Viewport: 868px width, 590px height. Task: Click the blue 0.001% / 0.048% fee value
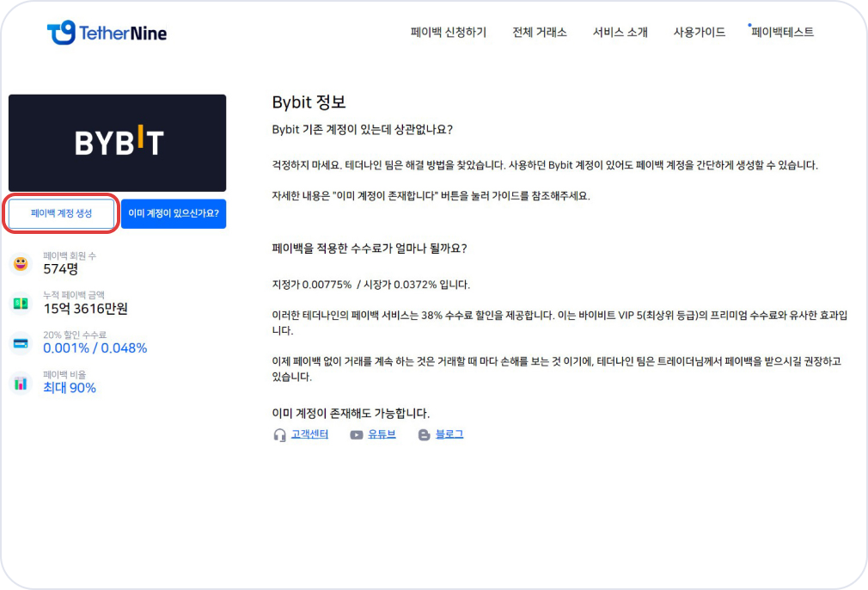95,348
